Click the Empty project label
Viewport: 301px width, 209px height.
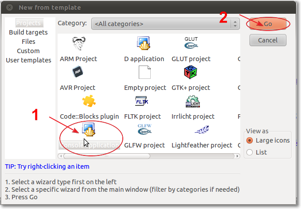[x=145, y=88]
